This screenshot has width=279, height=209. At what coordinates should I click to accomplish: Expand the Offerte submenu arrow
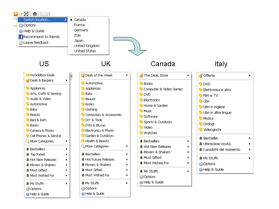(x=250, y=76)
